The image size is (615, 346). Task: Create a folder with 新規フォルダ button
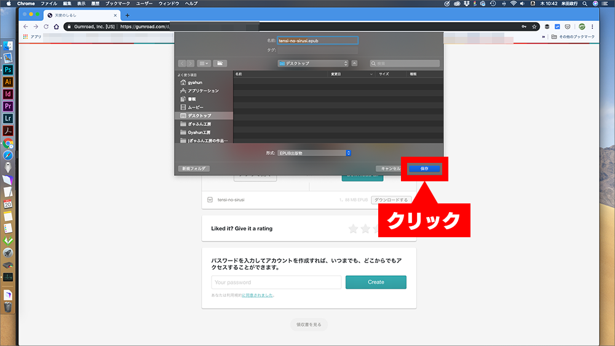(194, 168)
